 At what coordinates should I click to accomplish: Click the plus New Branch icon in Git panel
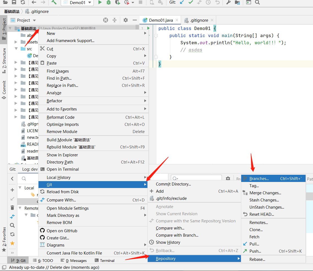pyautogui.click(x=12, y=190)
